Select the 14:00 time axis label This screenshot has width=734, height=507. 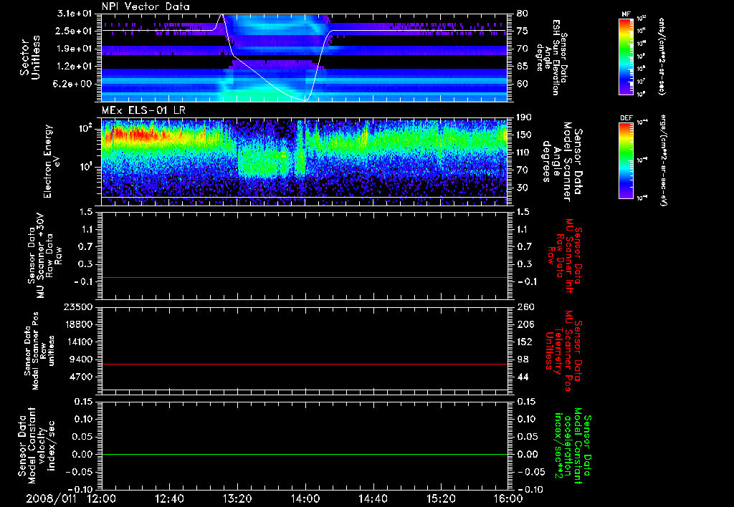coord(305,498)
